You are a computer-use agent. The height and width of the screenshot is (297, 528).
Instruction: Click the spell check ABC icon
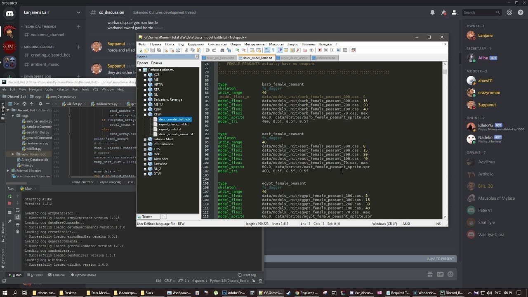[x=354, y=50]
